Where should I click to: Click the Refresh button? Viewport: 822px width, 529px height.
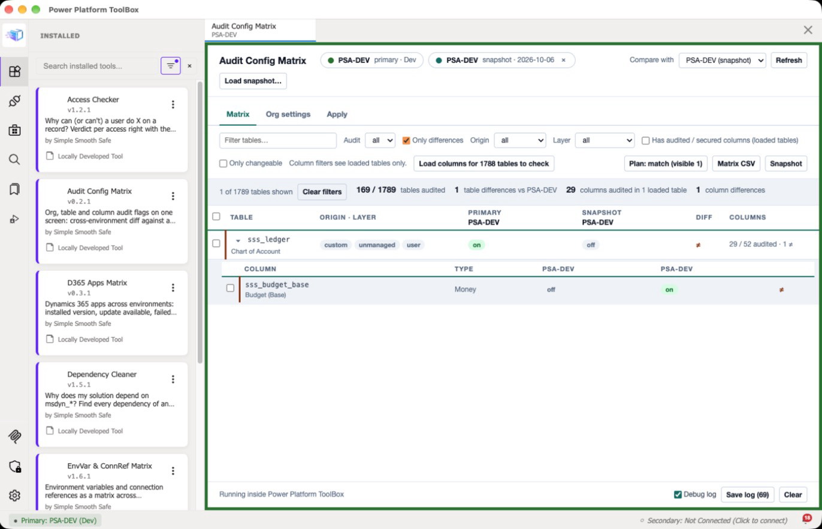pyautogui.click(x=788, y=60)
